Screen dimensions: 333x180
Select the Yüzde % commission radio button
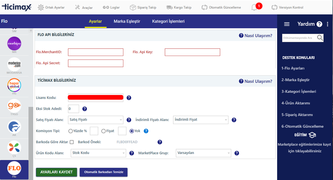(71, 131)
